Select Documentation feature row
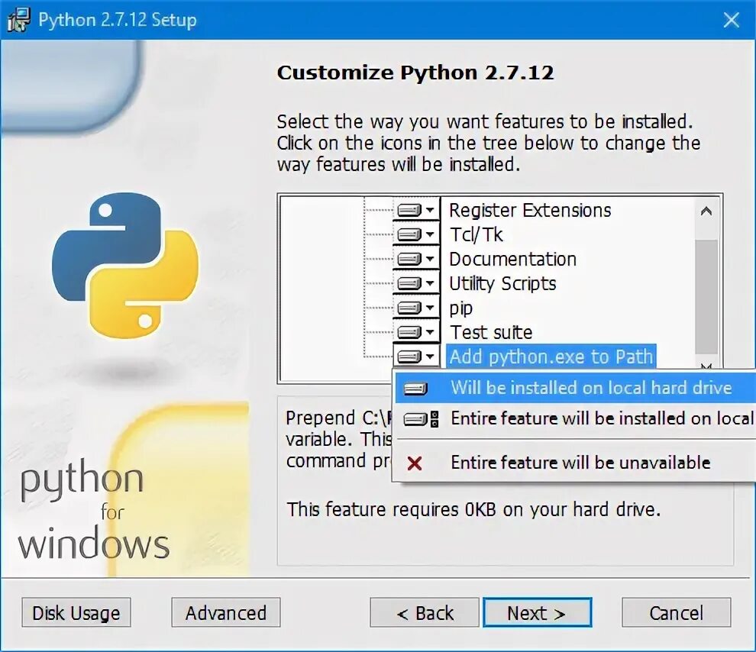This screenshot has height=652, width=756. click(x=512, y=260)
